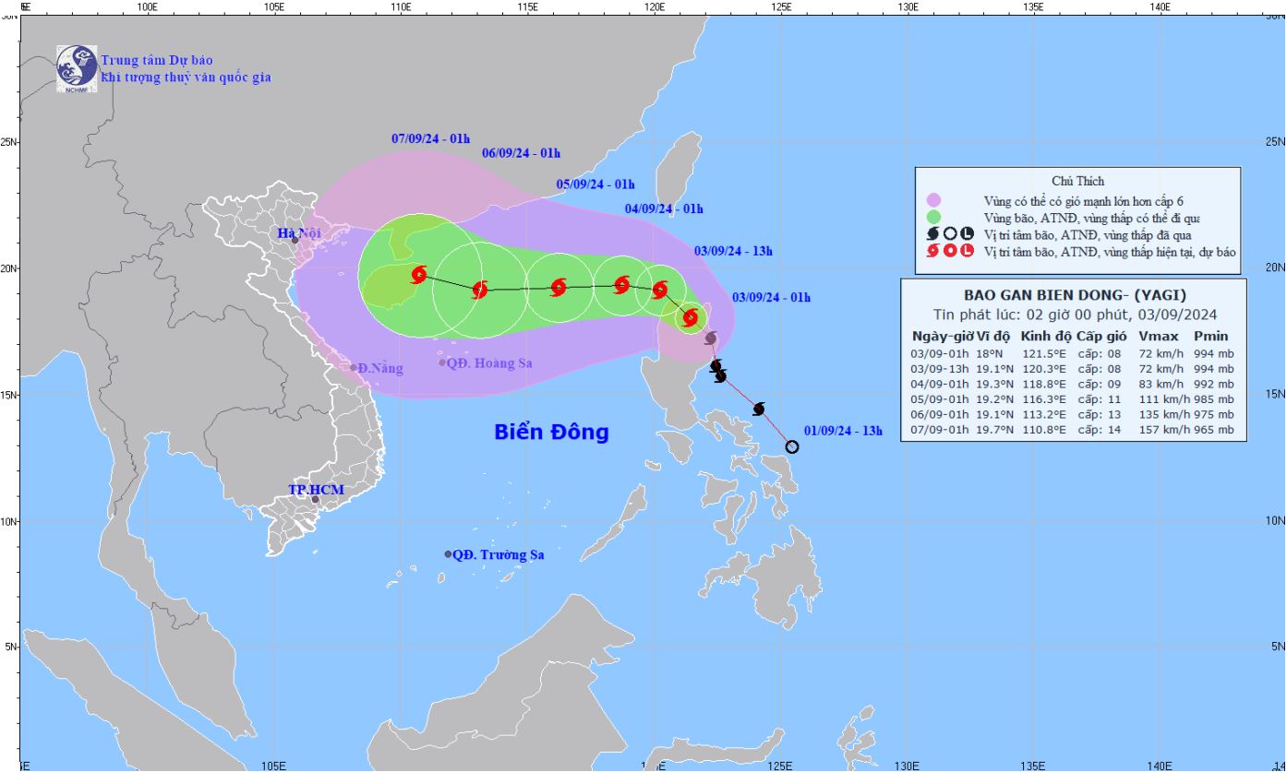
Task: Click the TP.HCM city dot marker
Action: pyautogui.click(x=315, y=500)
